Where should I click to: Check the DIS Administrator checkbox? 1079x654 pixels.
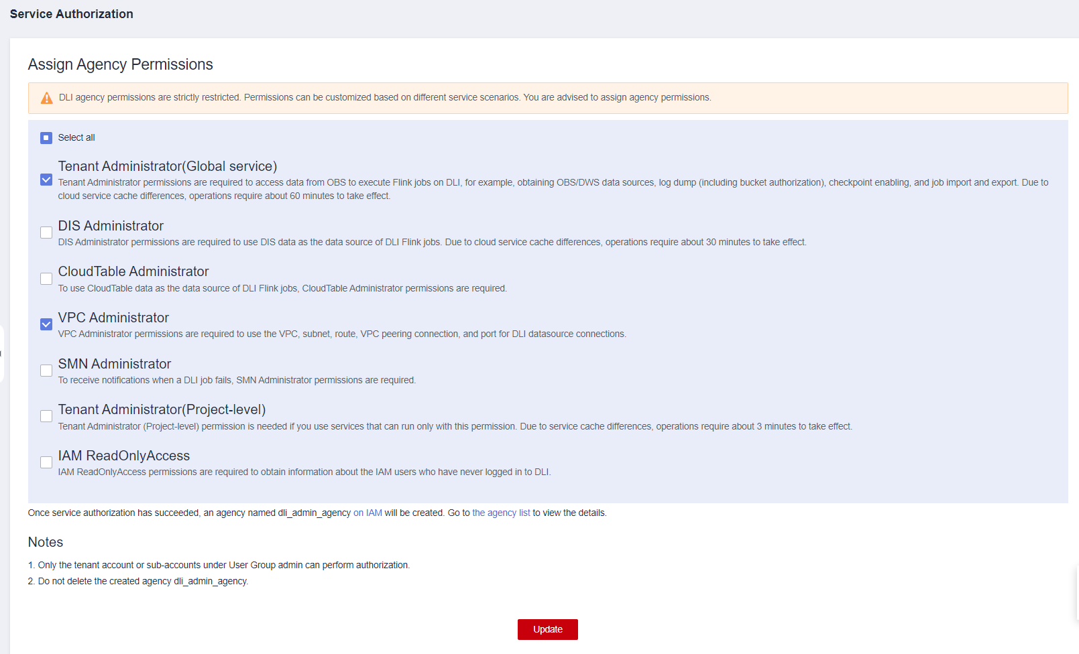click(46, 233)
